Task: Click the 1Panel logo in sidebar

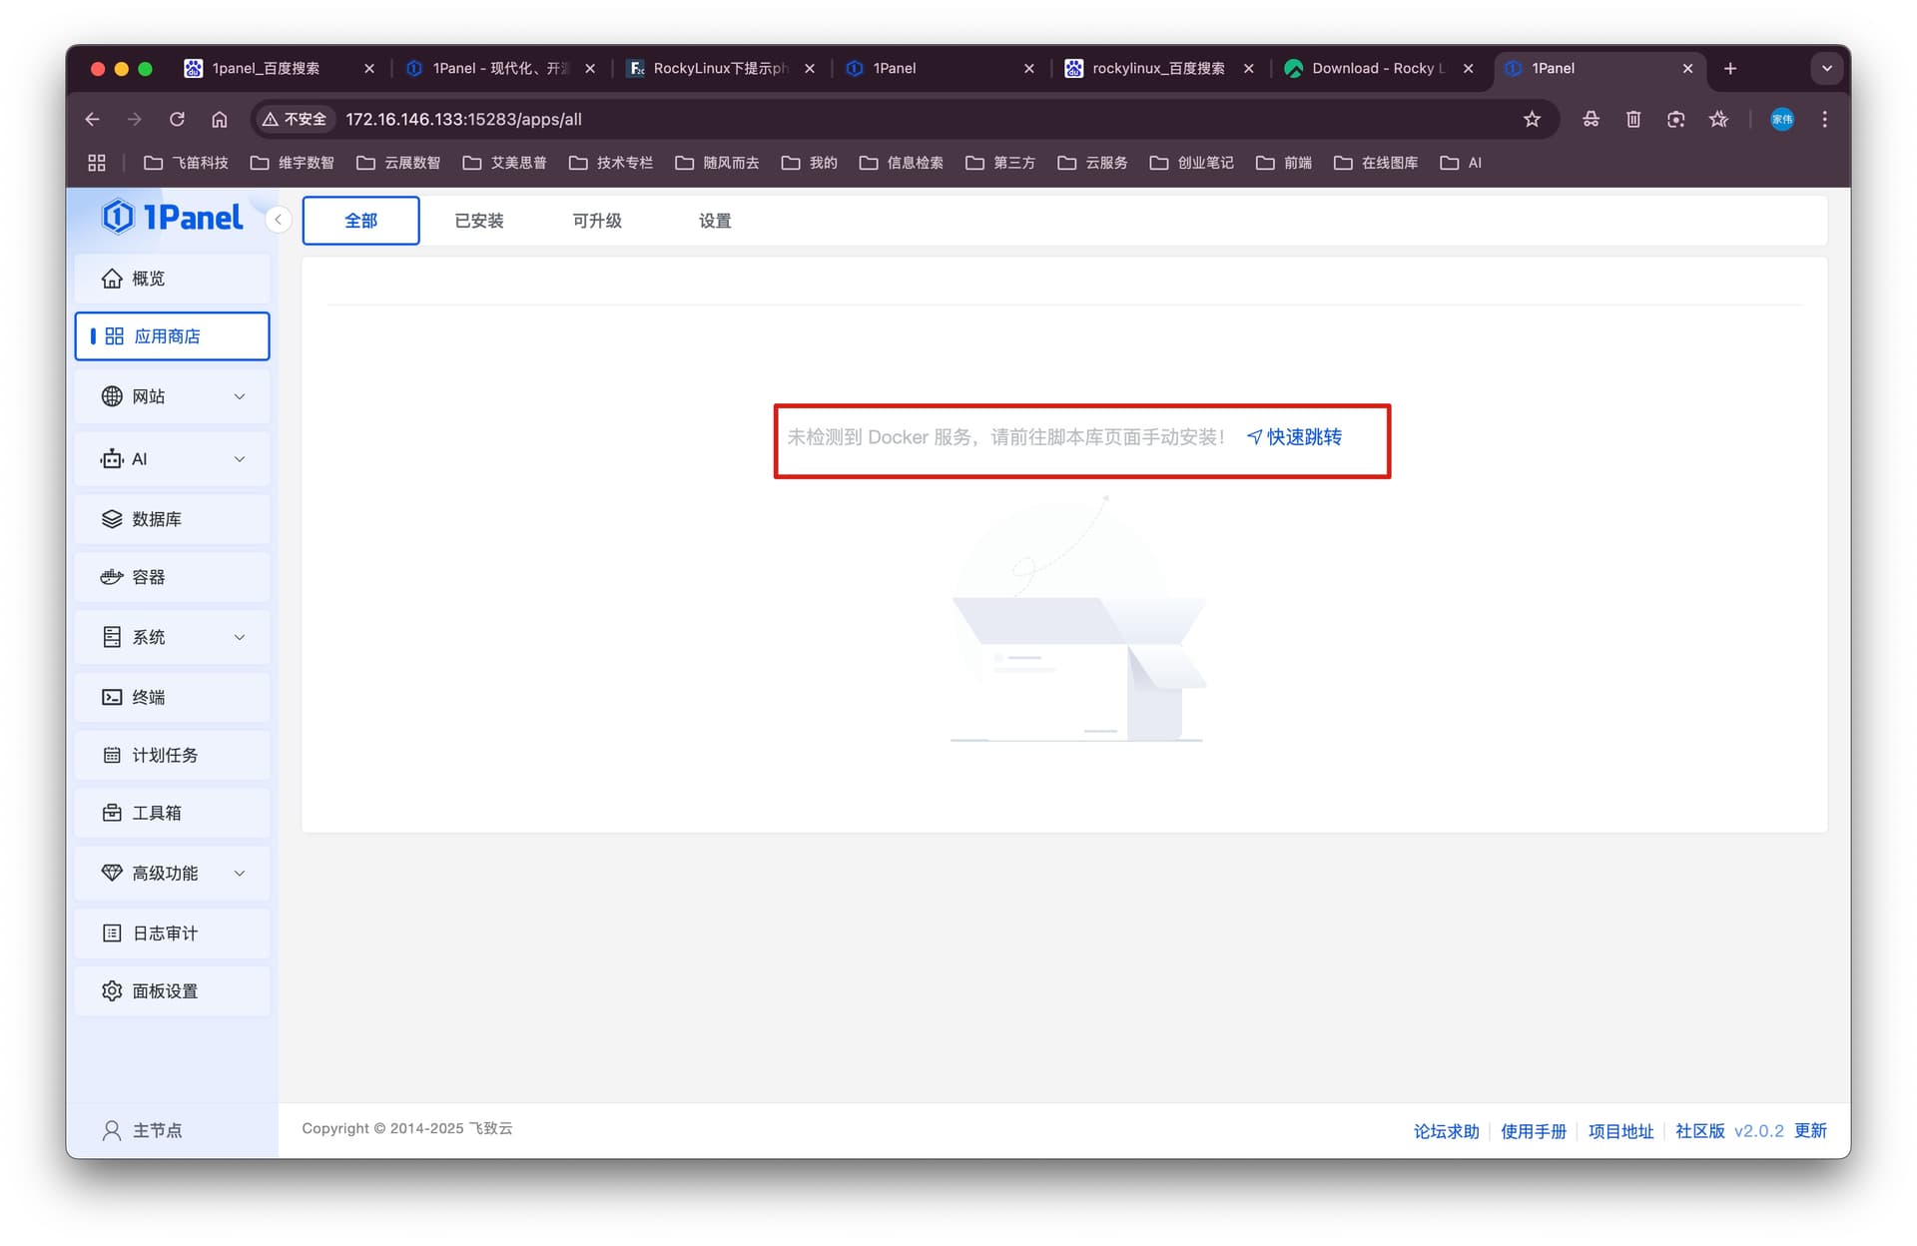Action: (172, 217)
